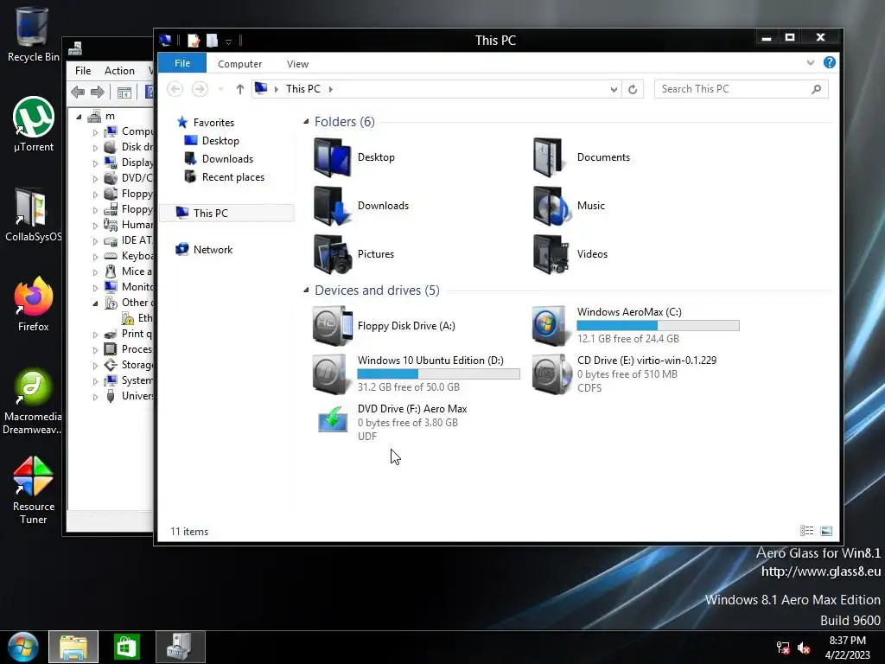Open the Store icon on taskbar

tap(126, 647)
